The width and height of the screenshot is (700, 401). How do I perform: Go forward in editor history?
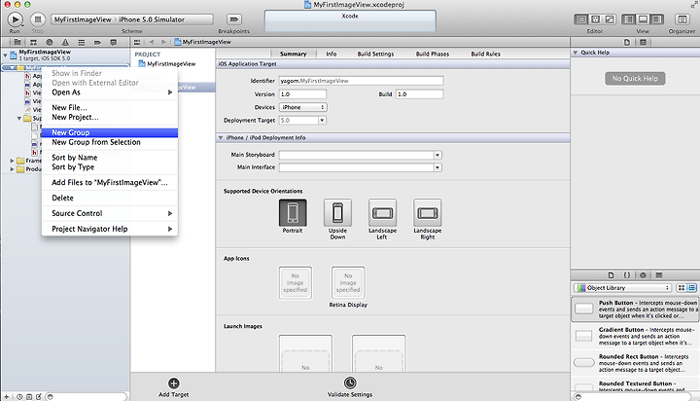[x=164, y=42]
